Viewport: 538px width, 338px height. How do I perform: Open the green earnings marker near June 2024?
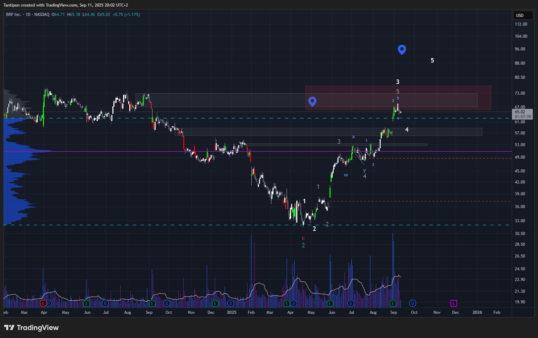(87, 303)
